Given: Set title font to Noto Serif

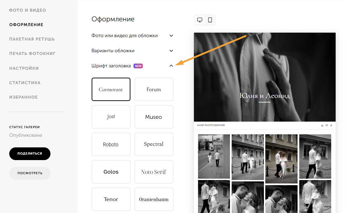Looking at the screenshot, I should 154,172.
